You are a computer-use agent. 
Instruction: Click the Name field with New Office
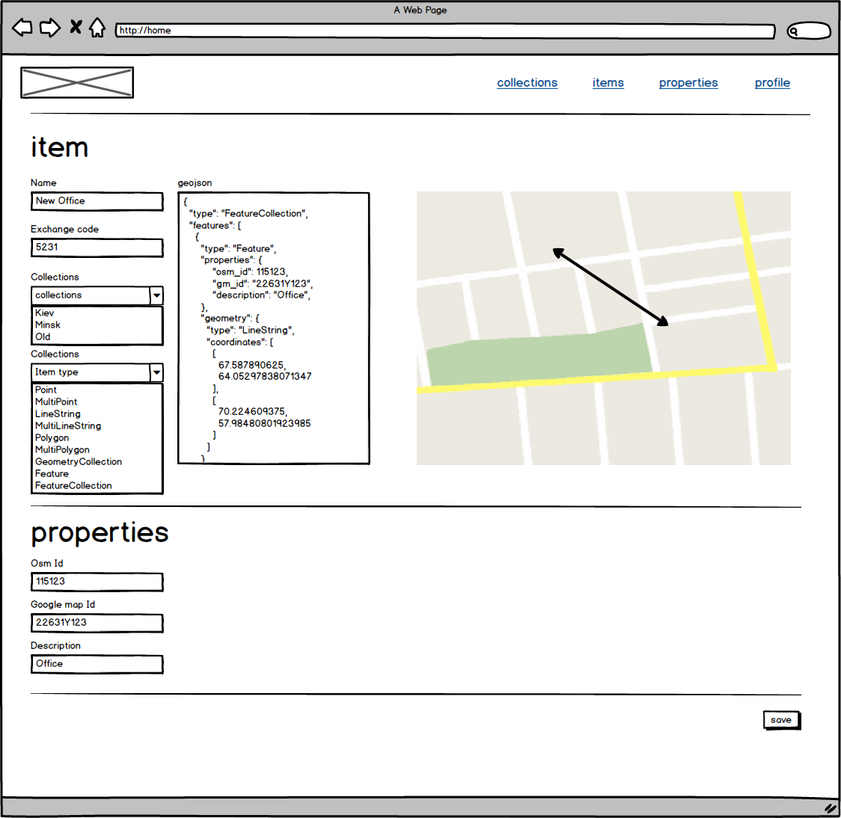coord(97,202)
